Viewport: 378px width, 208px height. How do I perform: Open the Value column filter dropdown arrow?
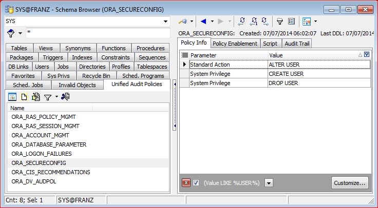pyautogui.click(x=367, y=55)
